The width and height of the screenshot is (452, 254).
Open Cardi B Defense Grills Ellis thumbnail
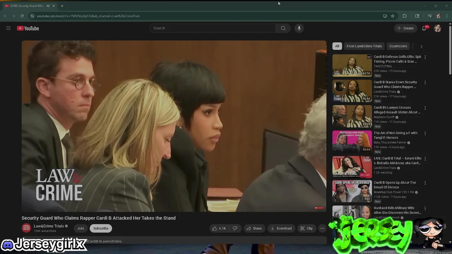(x=352, y=65)
